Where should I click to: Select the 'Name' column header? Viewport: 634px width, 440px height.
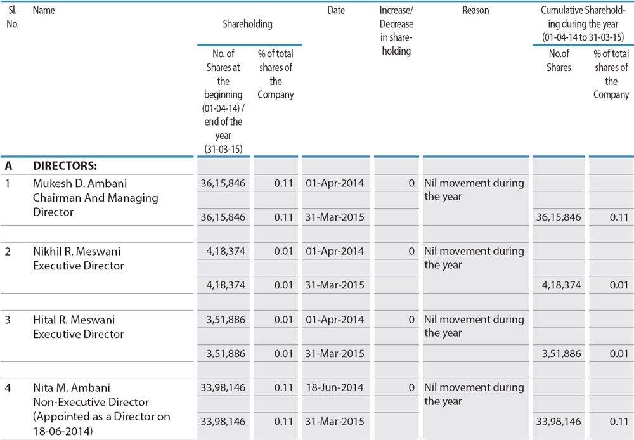[x=44, y=11]
